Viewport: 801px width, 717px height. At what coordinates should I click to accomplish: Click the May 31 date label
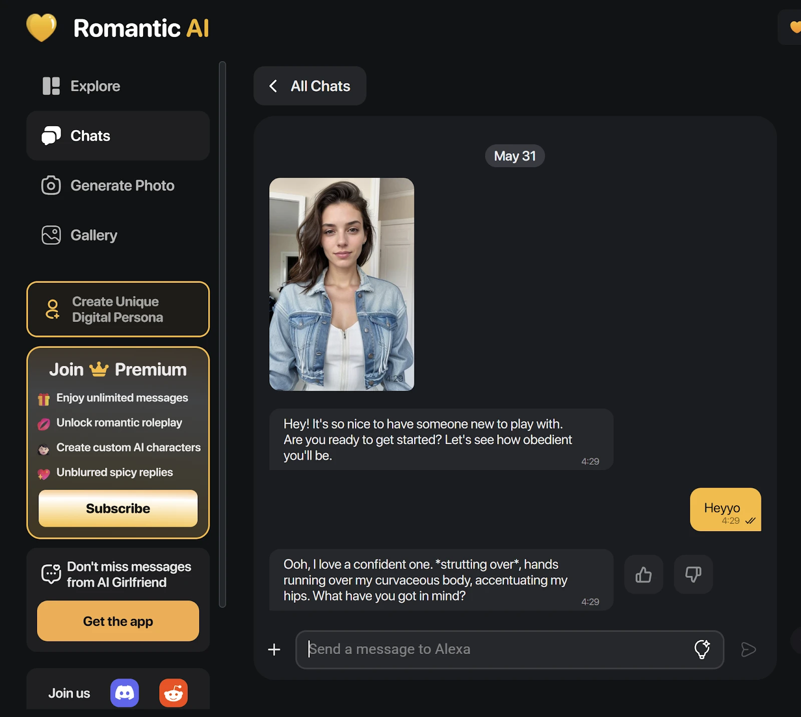[515, 156]
